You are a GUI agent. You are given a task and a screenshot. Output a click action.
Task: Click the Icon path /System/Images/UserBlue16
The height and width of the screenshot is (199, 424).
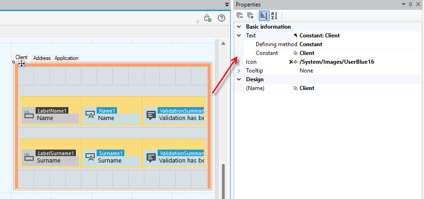tap(337, 62)
